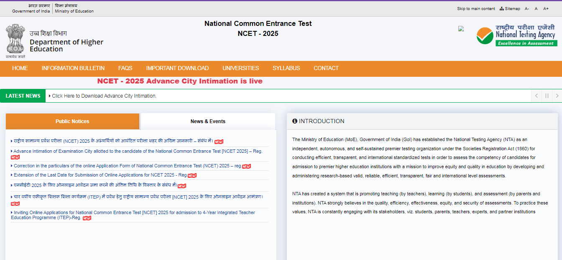Open the Important Download menu

tap(177, 68)
